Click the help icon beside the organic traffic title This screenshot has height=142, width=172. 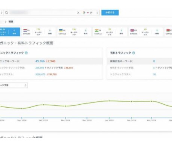click(x=26, y=53)
